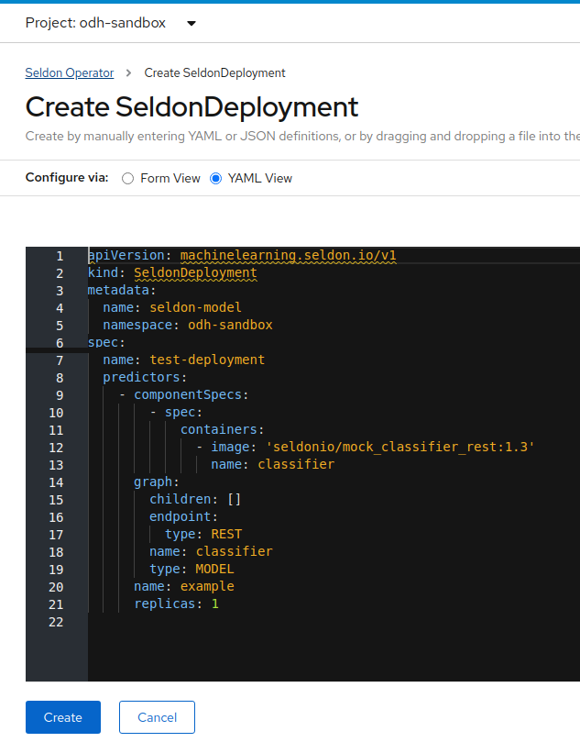Click the SeldonDeployment kind value

195,273
